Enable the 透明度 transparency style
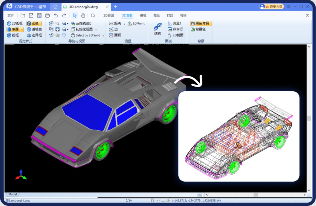 [34, 29]
